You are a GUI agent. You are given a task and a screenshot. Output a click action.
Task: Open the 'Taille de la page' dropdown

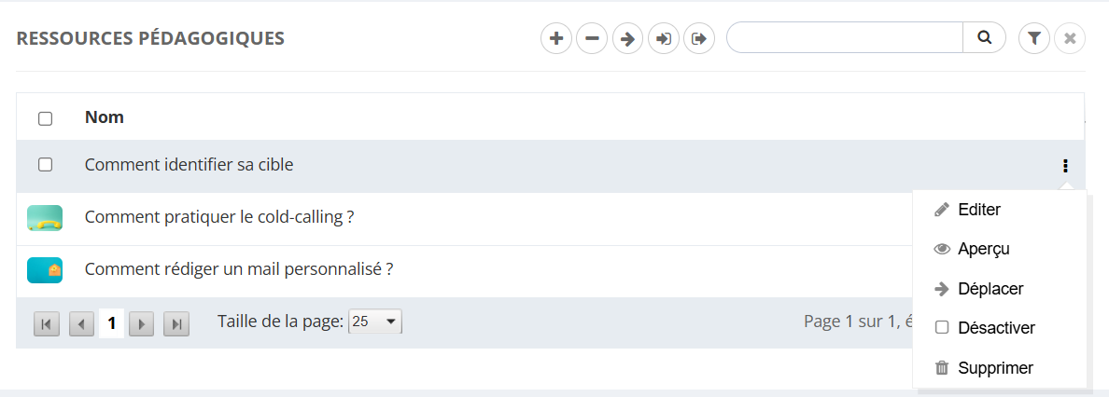pos(374,322)
